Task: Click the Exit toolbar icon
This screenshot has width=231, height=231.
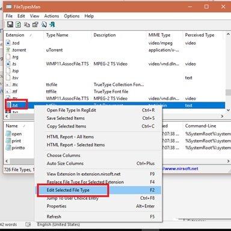Action: 52,25
